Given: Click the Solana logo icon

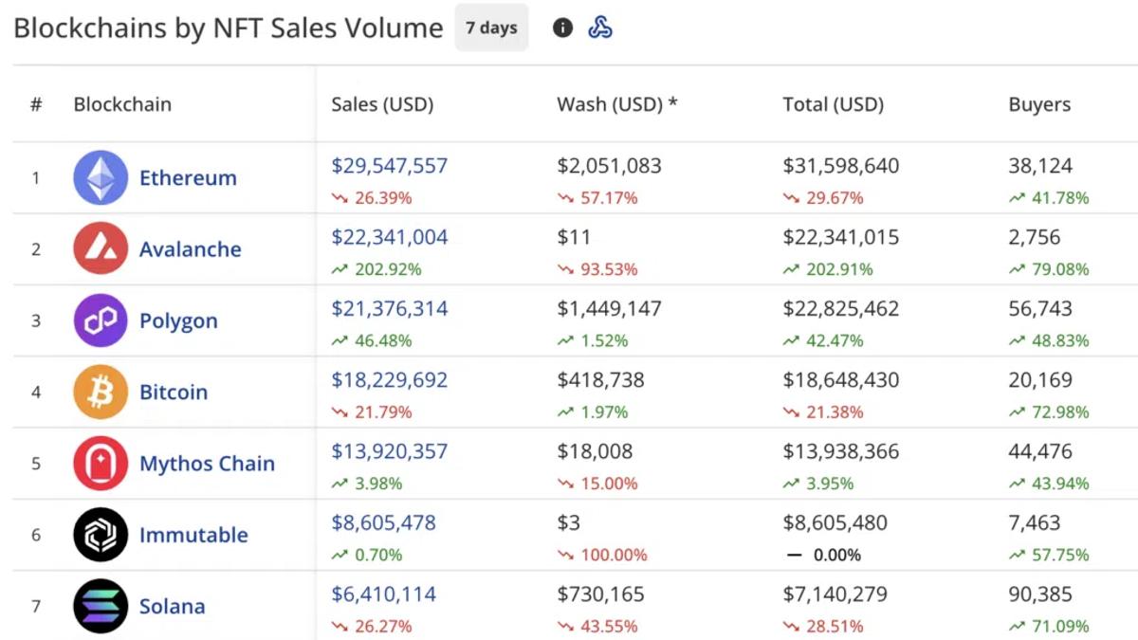Looking at the screenshot, I should [x=101, y=606].
